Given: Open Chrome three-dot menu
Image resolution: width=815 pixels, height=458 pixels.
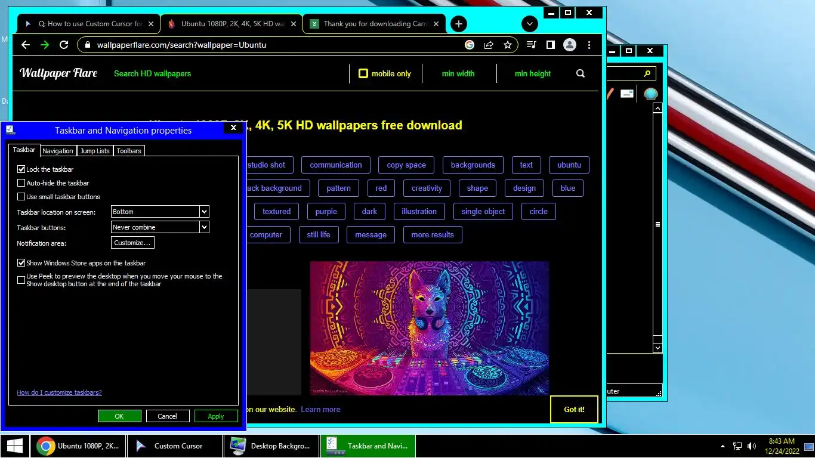Looking at the screenshot, I should 589,45.
